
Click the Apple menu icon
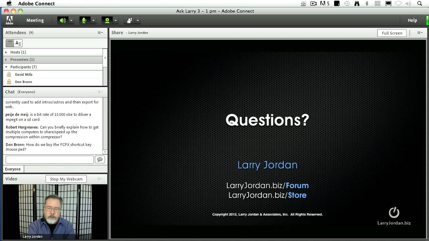(x=9, y=3)
